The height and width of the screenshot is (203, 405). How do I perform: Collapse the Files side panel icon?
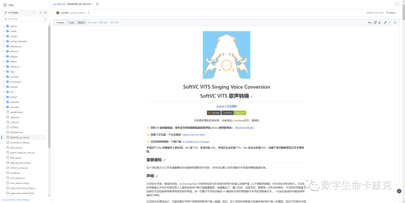point(5,5)
